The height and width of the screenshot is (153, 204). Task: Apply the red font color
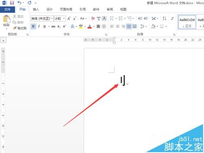pos(90,26)
